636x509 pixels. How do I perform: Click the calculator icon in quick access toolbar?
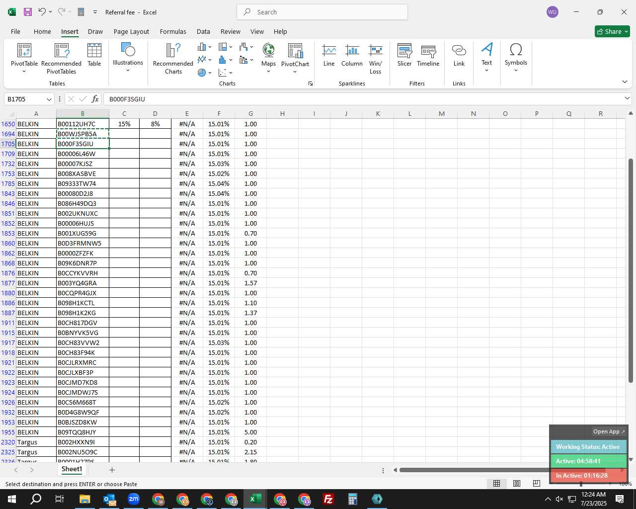(81, 12)
